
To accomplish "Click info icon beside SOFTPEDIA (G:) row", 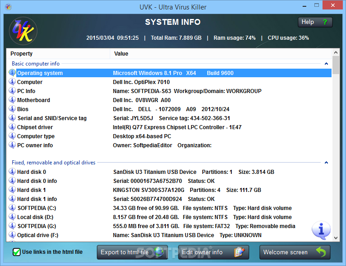I will (12, 226).
